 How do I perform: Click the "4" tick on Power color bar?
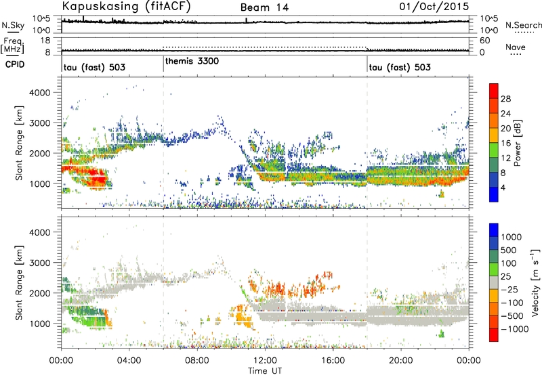pos(503,188)
